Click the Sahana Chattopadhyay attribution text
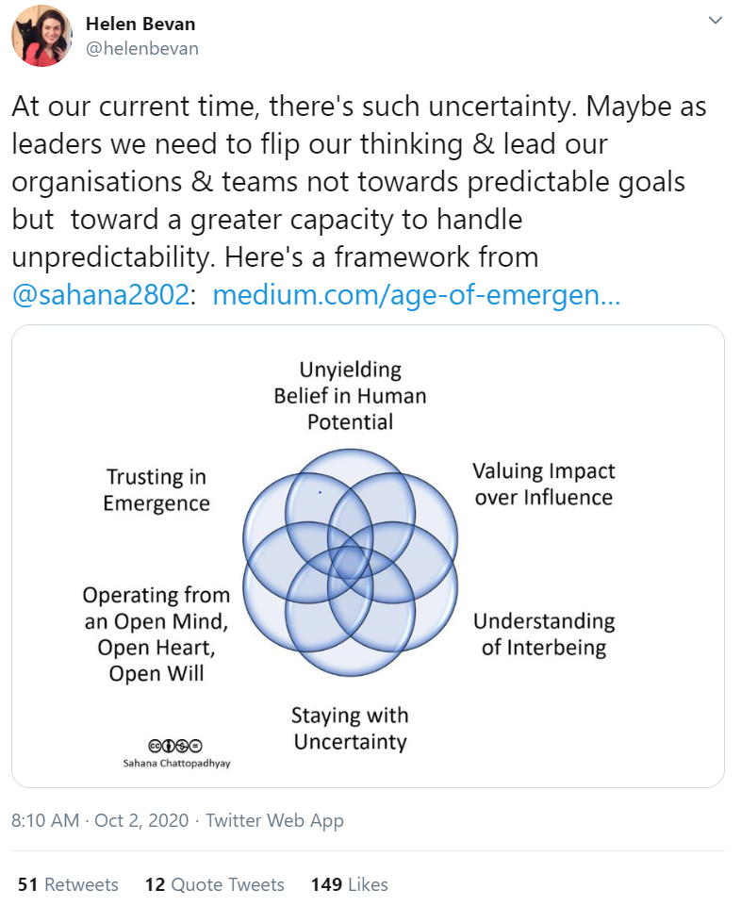 point(176,764)
